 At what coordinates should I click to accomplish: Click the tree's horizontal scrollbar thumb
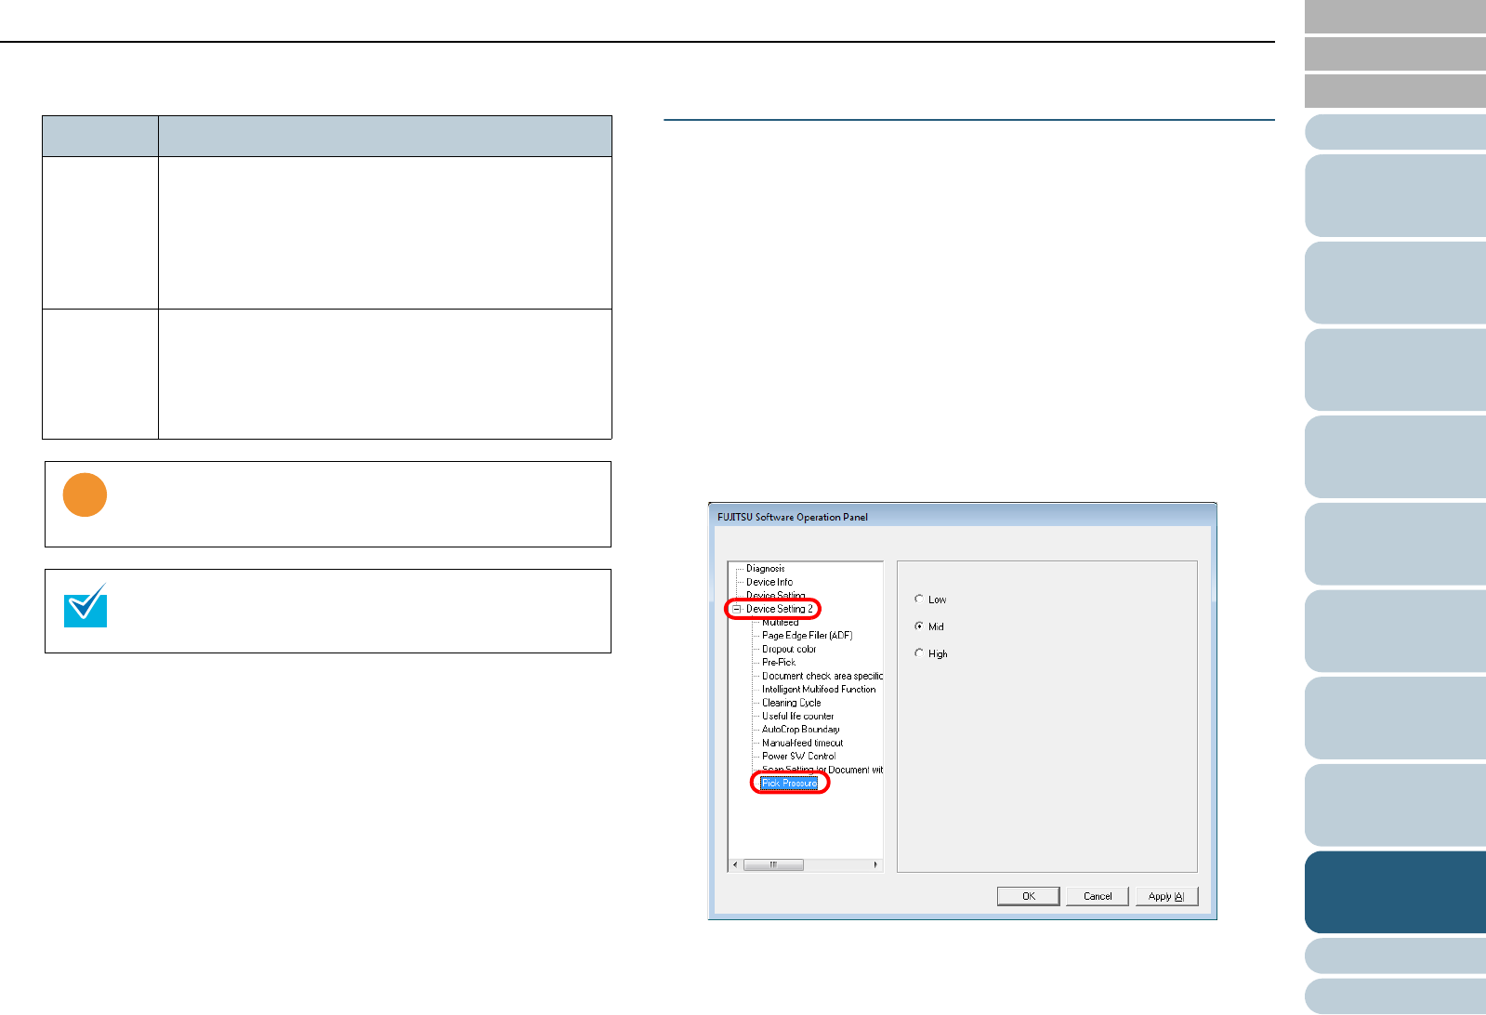pos(773,864)
